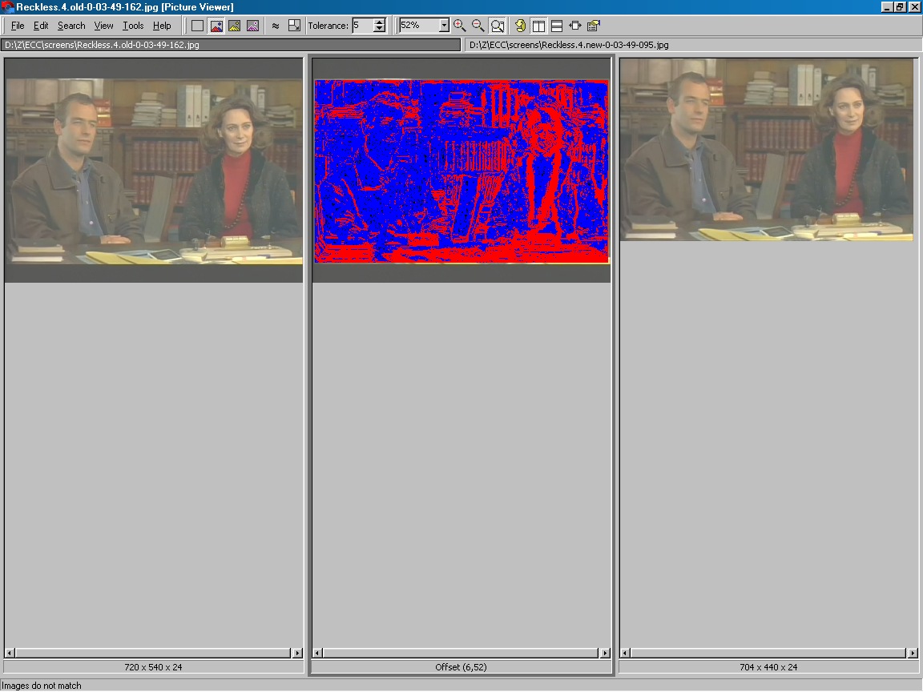This screenshot has height=692, width=923.
Task: Open the Search menu
Action: click(71, 26)
